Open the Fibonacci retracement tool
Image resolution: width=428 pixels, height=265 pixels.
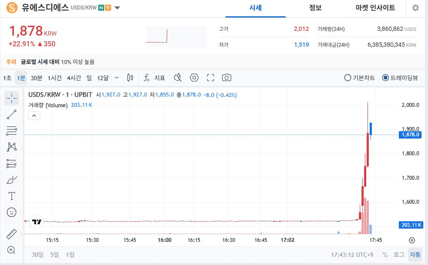click(12, 131)
